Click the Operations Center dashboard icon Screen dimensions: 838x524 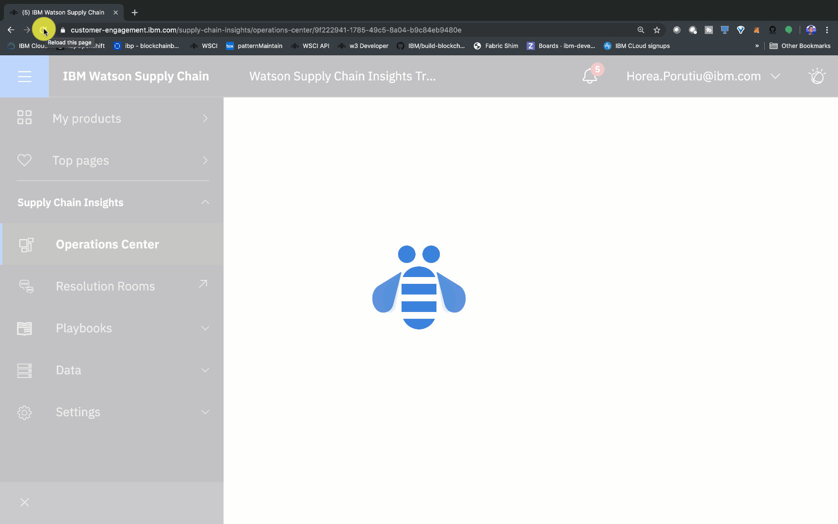(x=26, y=245)
